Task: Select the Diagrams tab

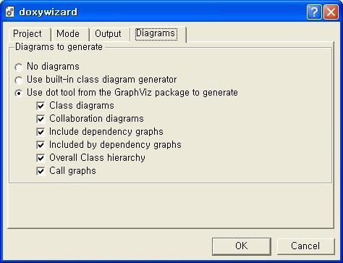Action: pyautogui.click(x=156, y=33)
